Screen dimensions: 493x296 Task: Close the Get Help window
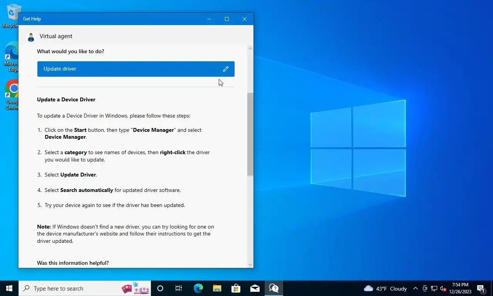point(245,19)
